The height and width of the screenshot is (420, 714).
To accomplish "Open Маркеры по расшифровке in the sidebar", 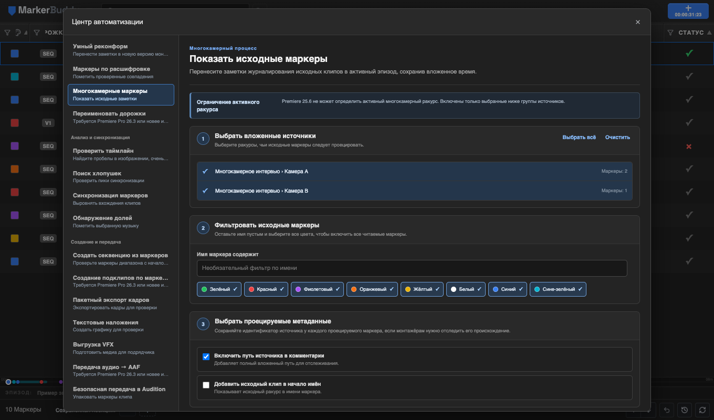I will 121,72.
